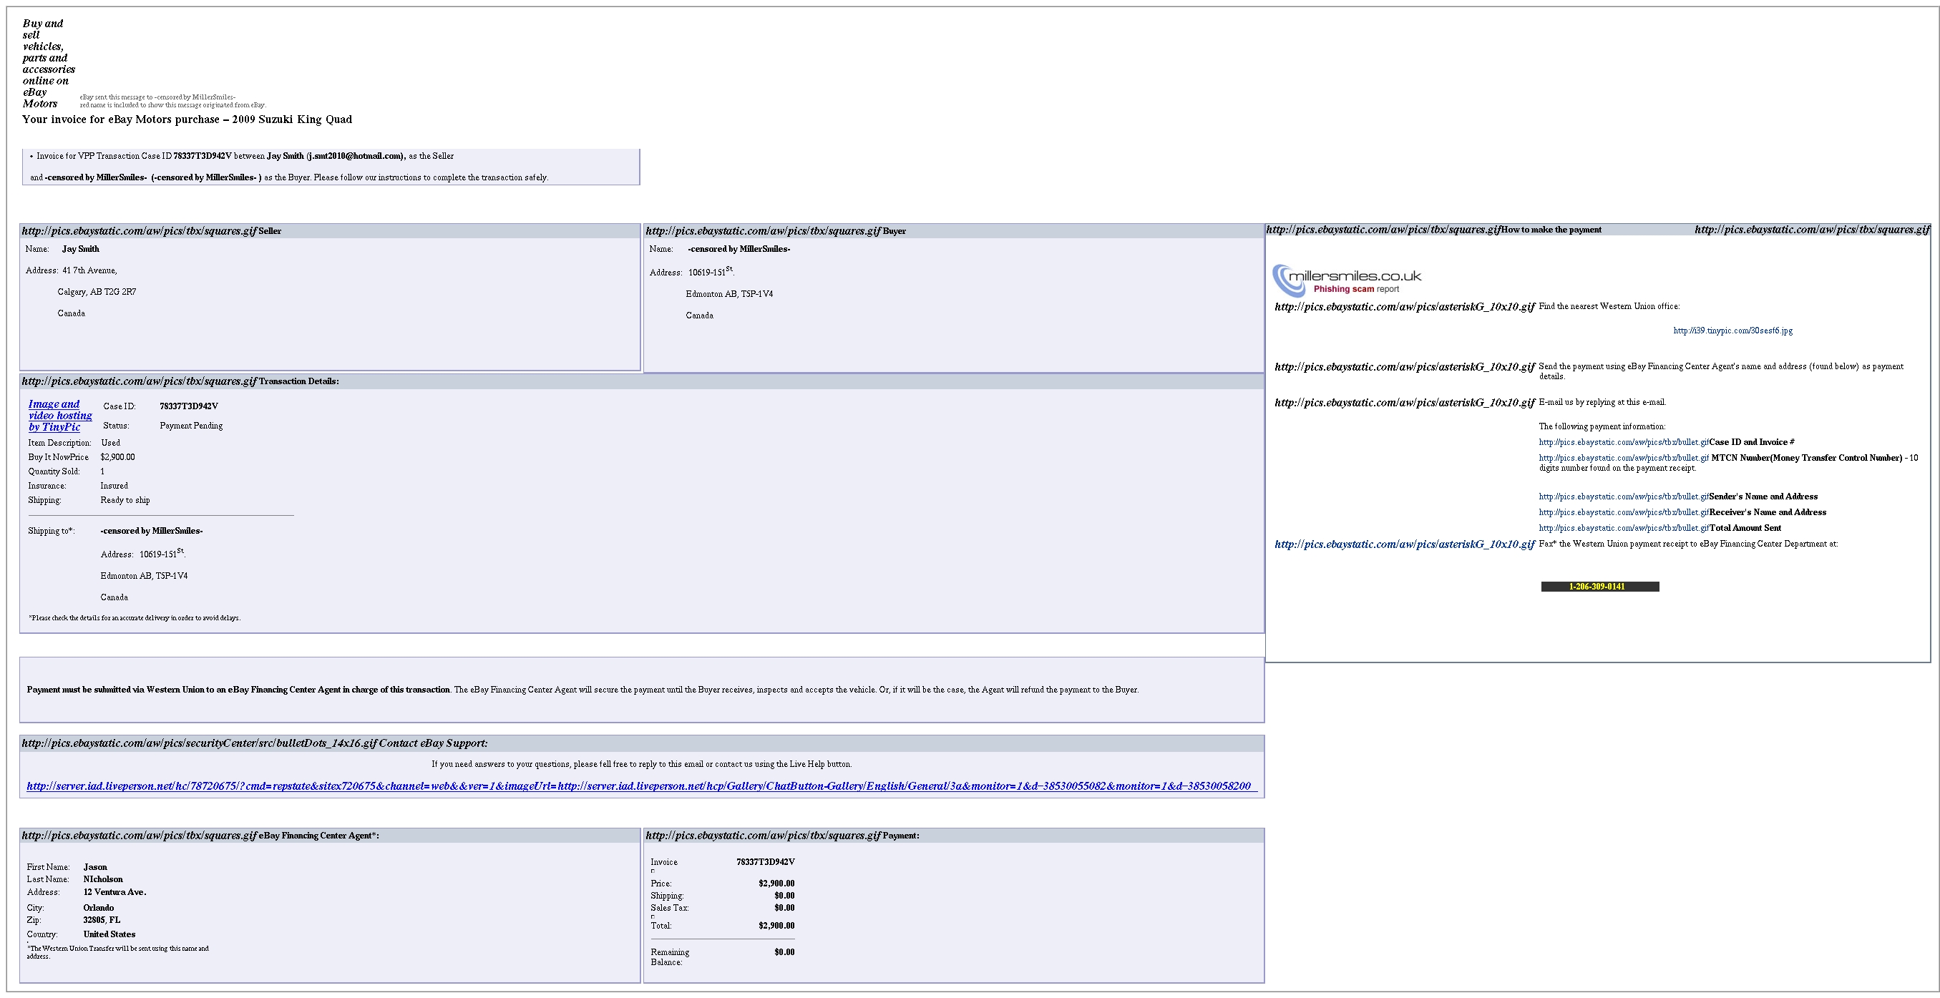Click the Insurance value 'Insured'
1940x998 pixels.
click(114, 486)
